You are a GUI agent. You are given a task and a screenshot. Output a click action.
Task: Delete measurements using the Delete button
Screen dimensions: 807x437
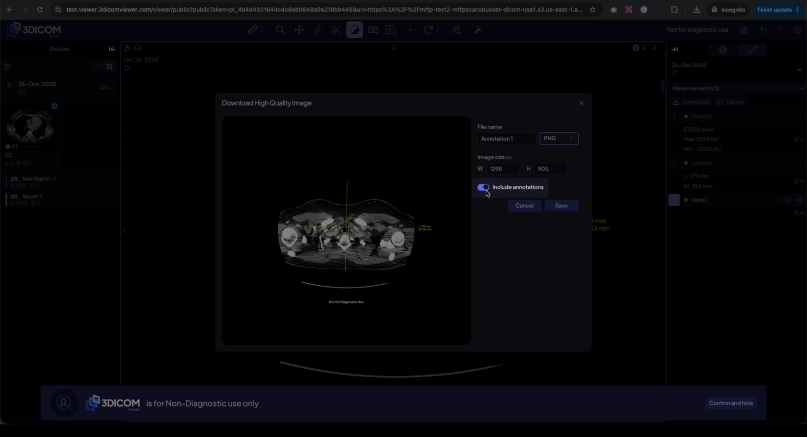click(731, 102)
